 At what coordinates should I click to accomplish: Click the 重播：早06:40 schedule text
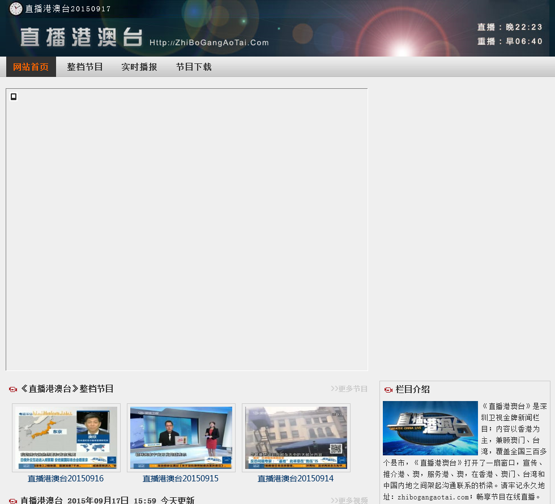point(510,41)
